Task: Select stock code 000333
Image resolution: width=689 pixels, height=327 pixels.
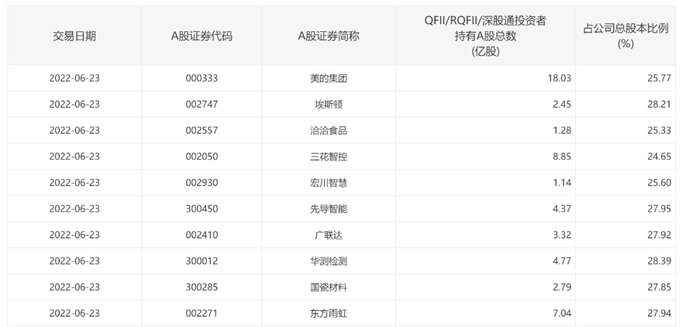Action: click(202, 78)
